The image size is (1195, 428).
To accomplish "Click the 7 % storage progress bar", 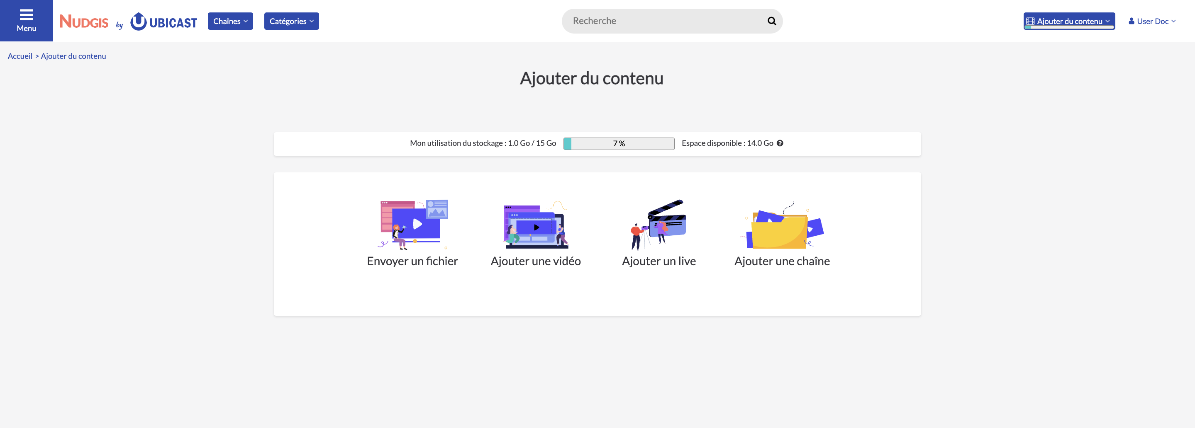I will tap(619, 144).
